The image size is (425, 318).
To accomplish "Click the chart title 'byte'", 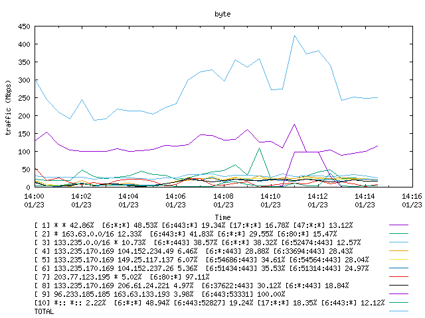I will pyautogui.click(x=222, y=14).
